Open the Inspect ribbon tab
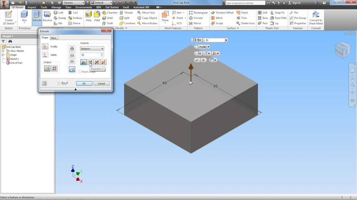The height and width of the screenshot is (200, 357). 32,7
